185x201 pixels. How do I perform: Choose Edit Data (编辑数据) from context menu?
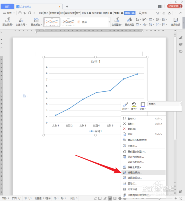coord(143,172)
